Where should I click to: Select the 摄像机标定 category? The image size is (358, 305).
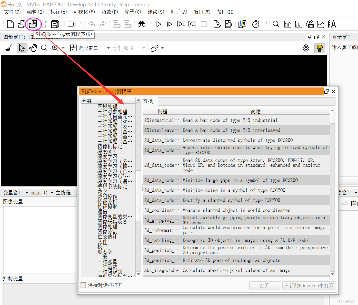click(110, 146)
